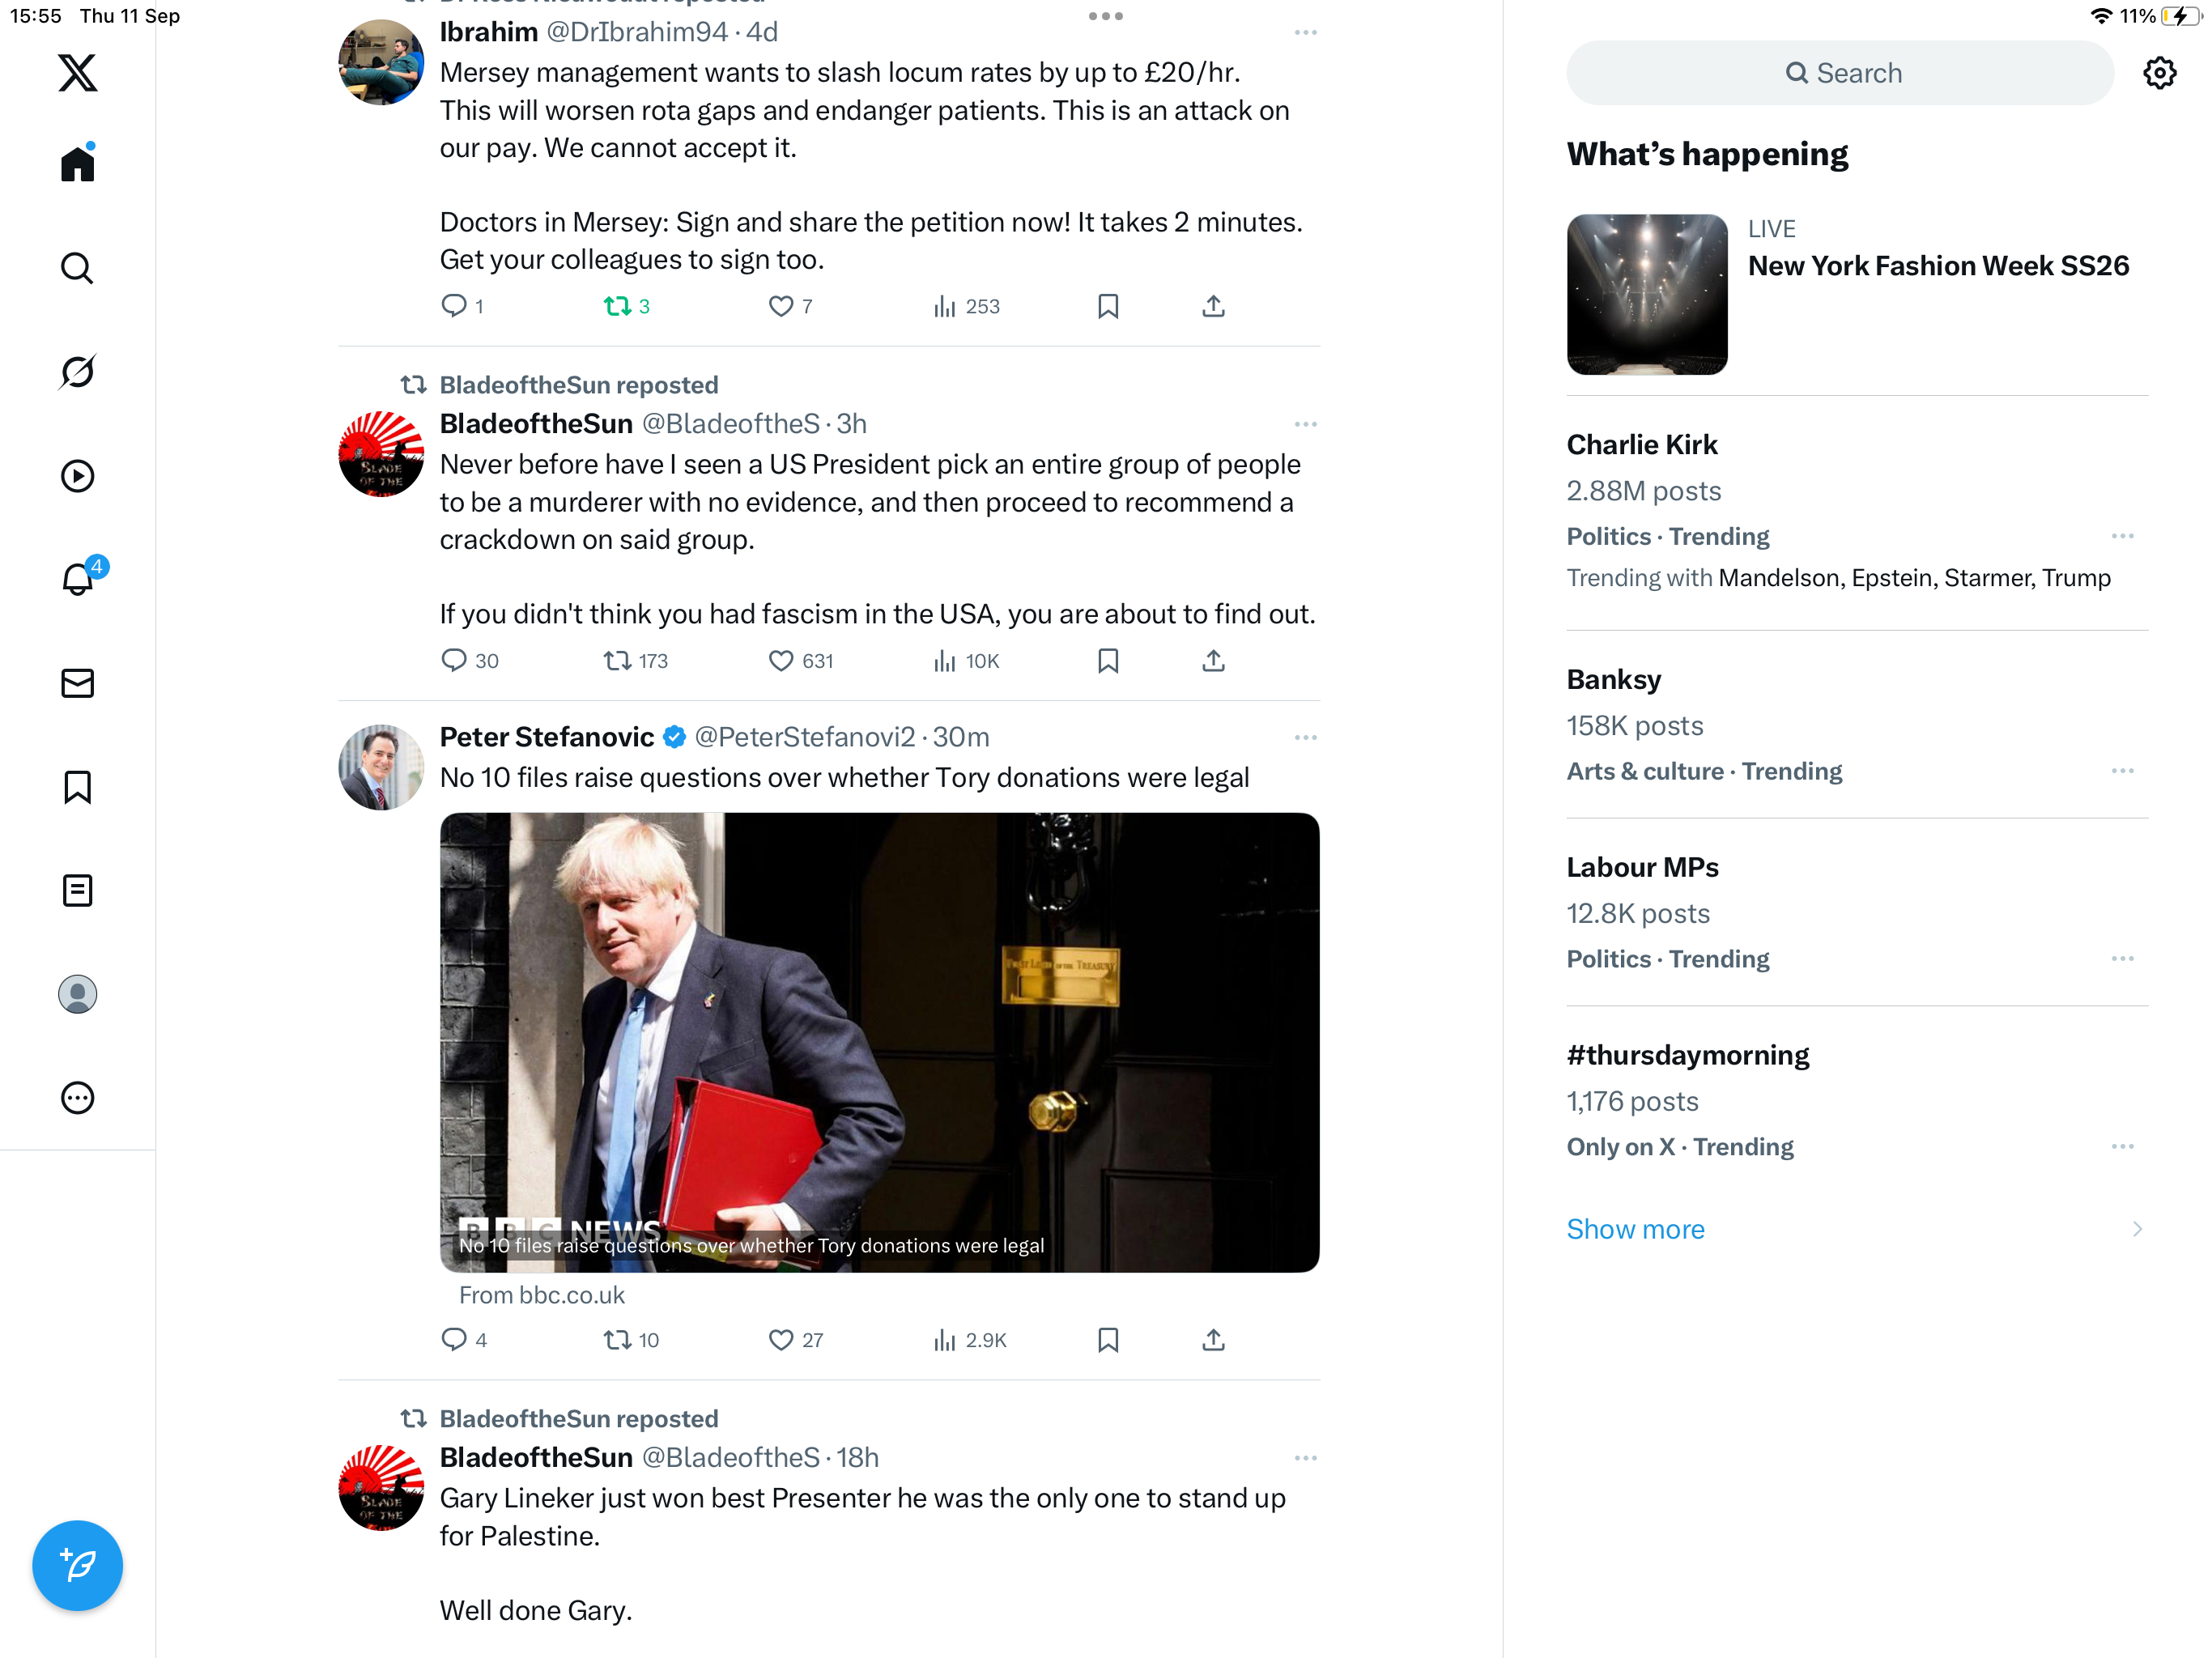The width and height of the screenshot is (2212, 1658).
Task: Open the Lists icon in sidebar
Action: 77,890
